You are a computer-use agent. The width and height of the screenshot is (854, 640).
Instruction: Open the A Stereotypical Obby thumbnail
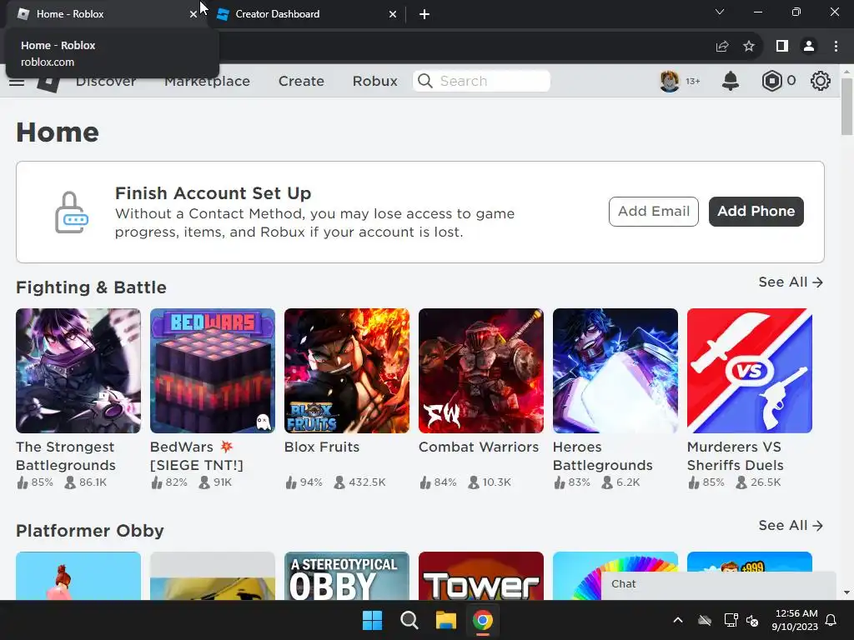pyautogui.click(x=347, y=576)
